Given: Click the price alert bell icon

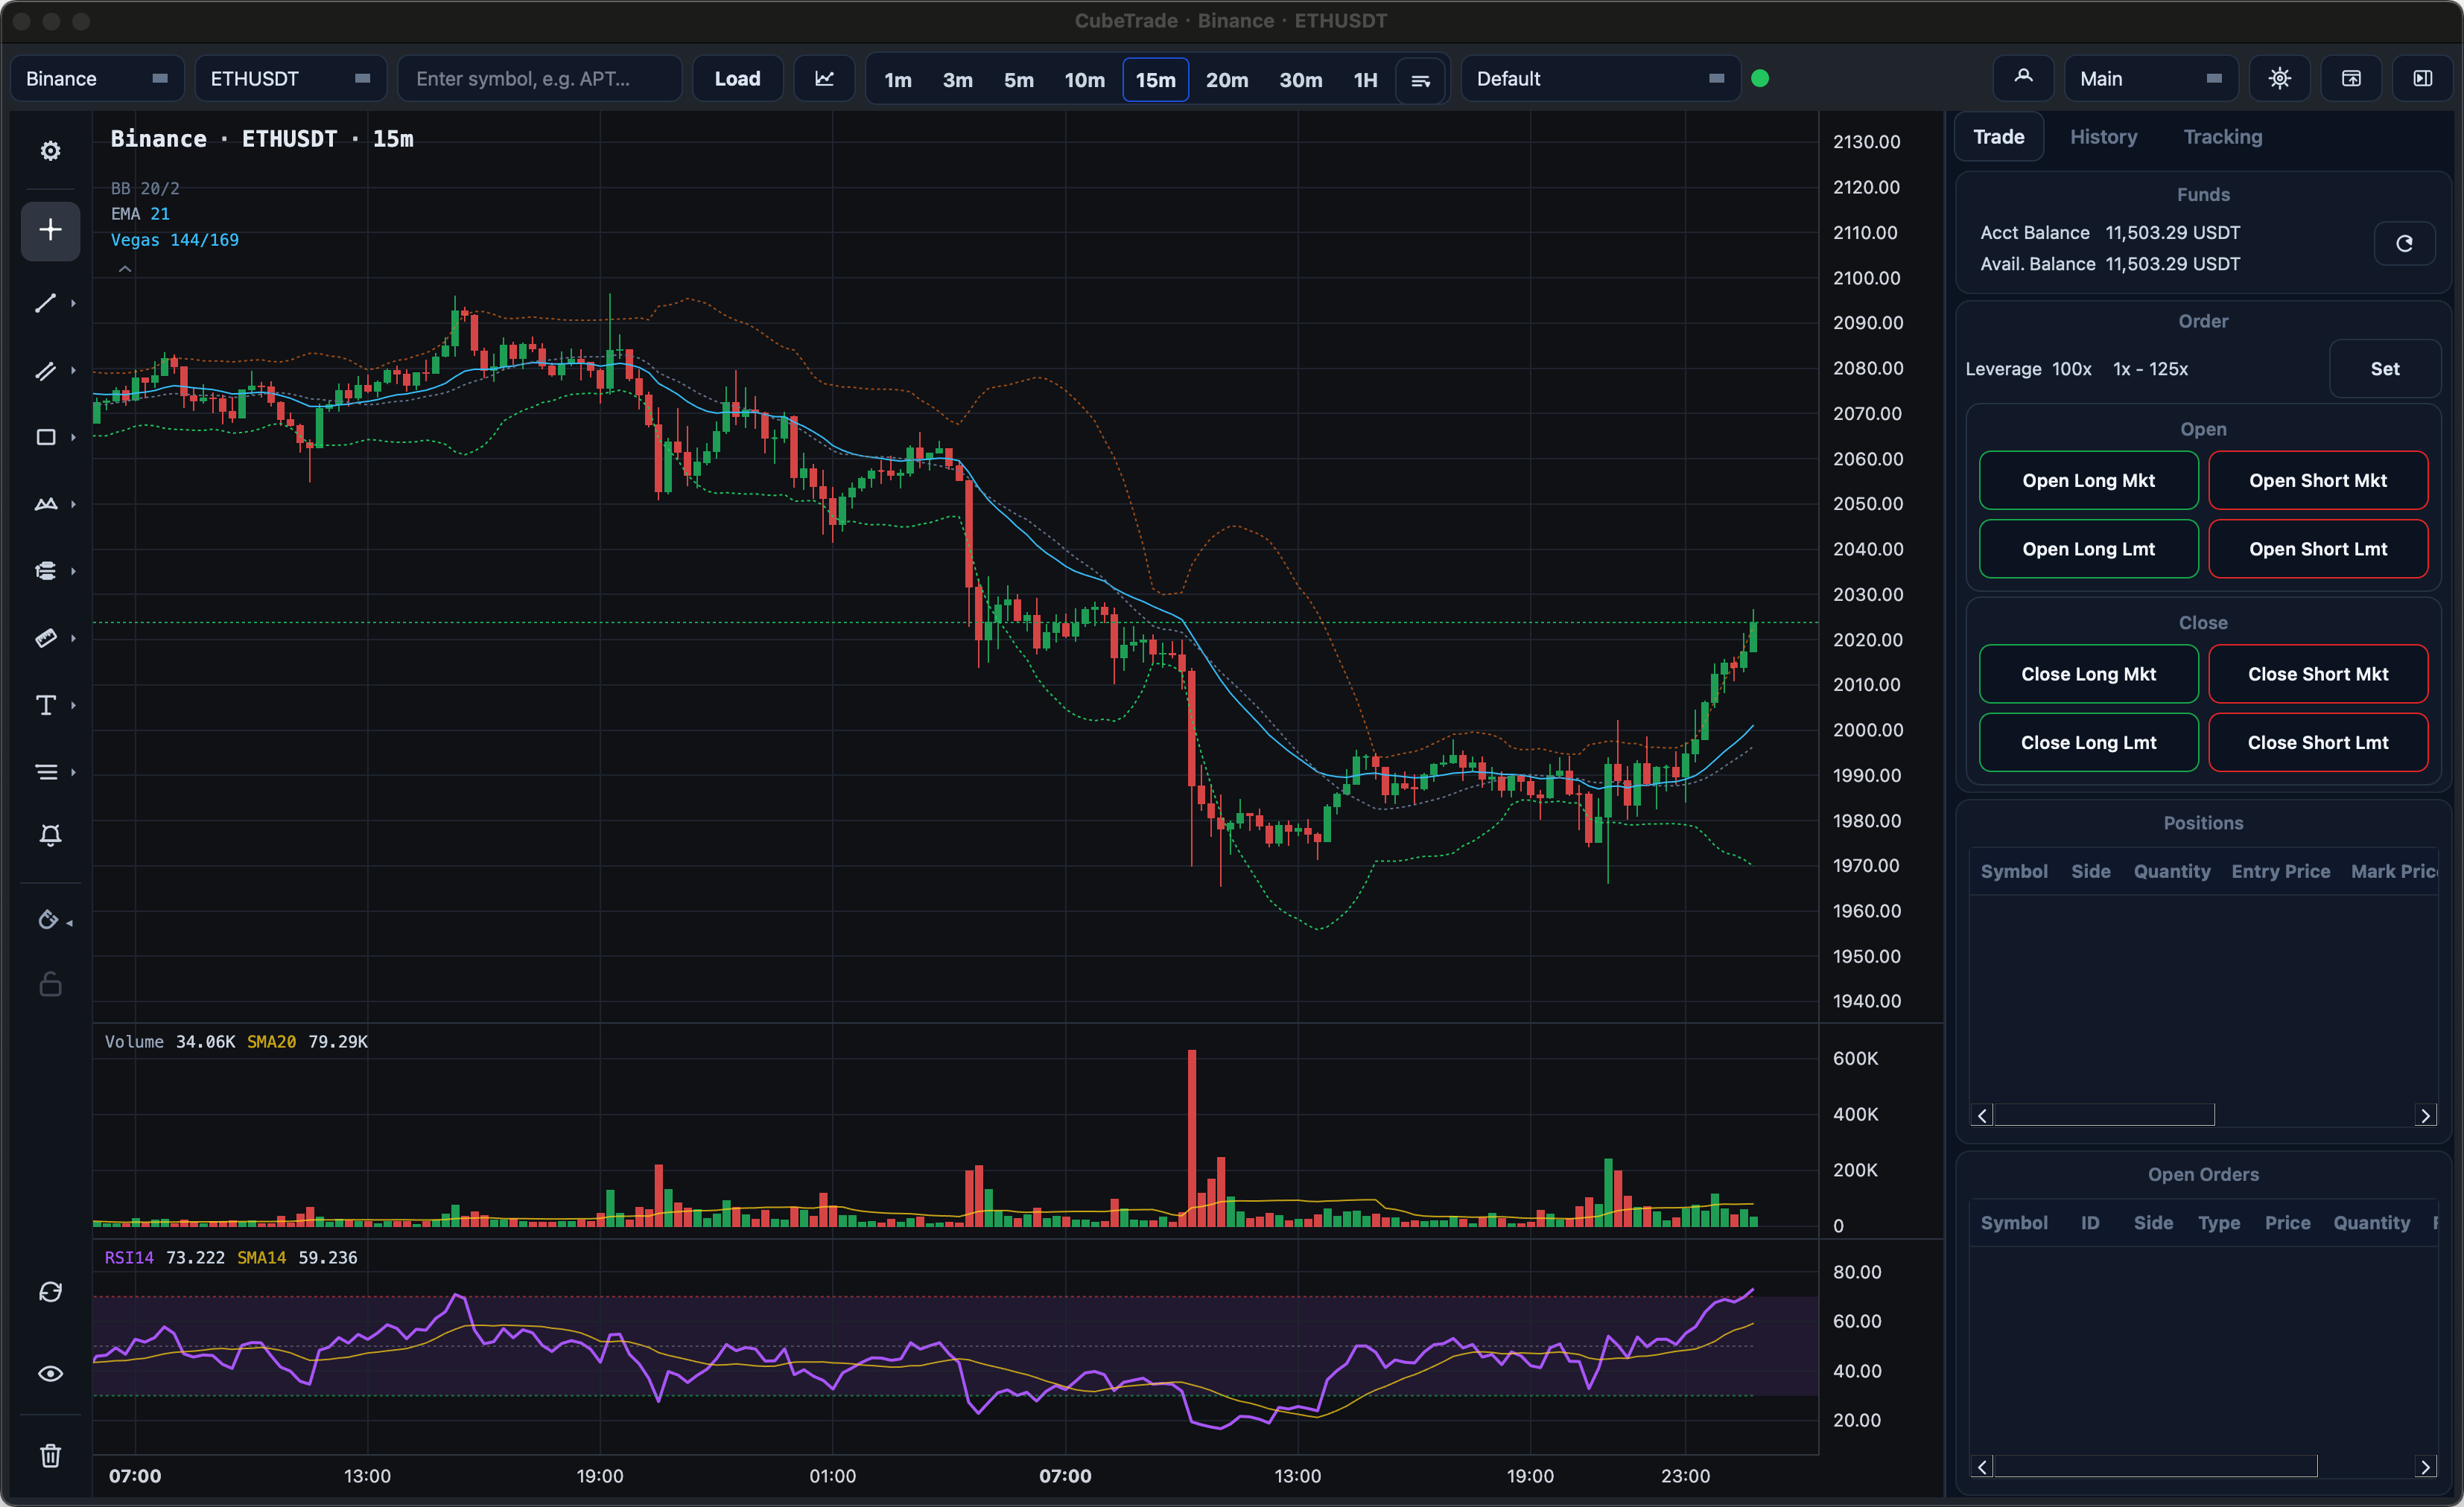Looking at the screenshot, I should [x=50, y=835].
